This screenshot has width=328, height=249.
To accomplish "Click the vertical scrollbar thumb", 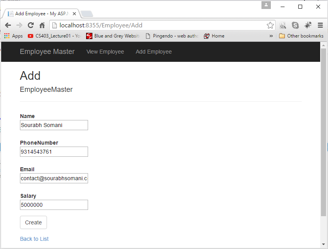I will click(323, 132).
